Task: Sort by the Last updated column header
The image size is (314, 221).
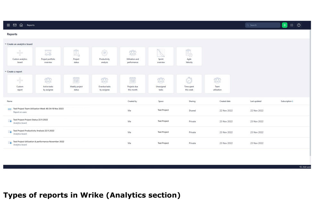Action: [256, 102]
